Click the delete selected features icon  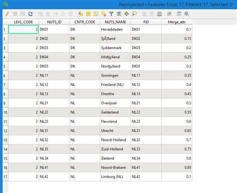[x=48, y=14]
